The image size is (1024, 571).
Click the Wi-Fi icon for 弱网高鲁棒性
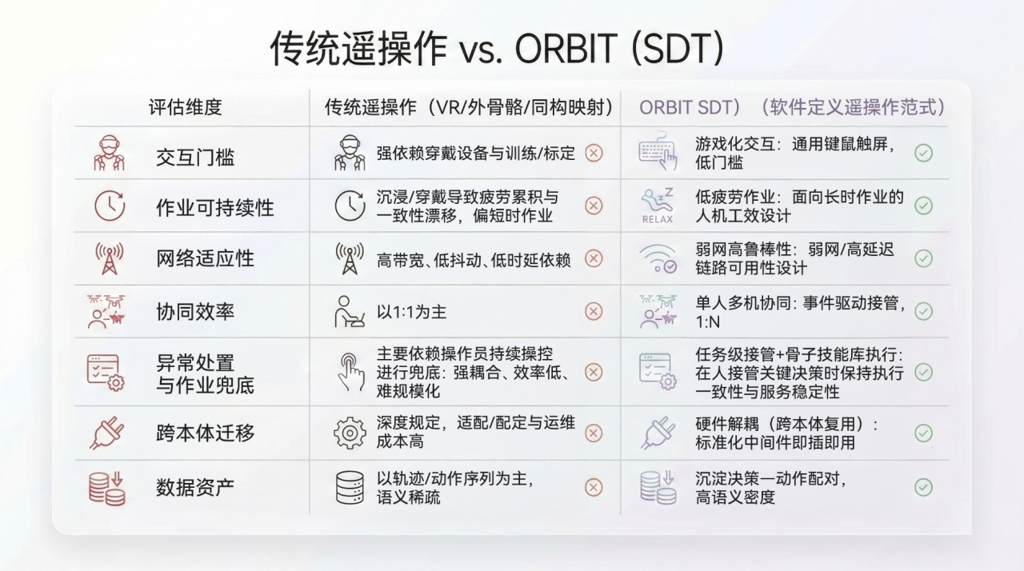pos(658,258)
